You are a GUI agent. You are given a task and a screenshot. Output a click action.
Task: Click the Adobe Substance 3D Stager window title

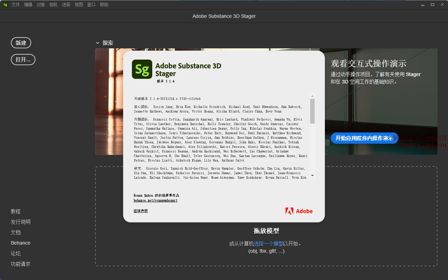tap(224, 16)
